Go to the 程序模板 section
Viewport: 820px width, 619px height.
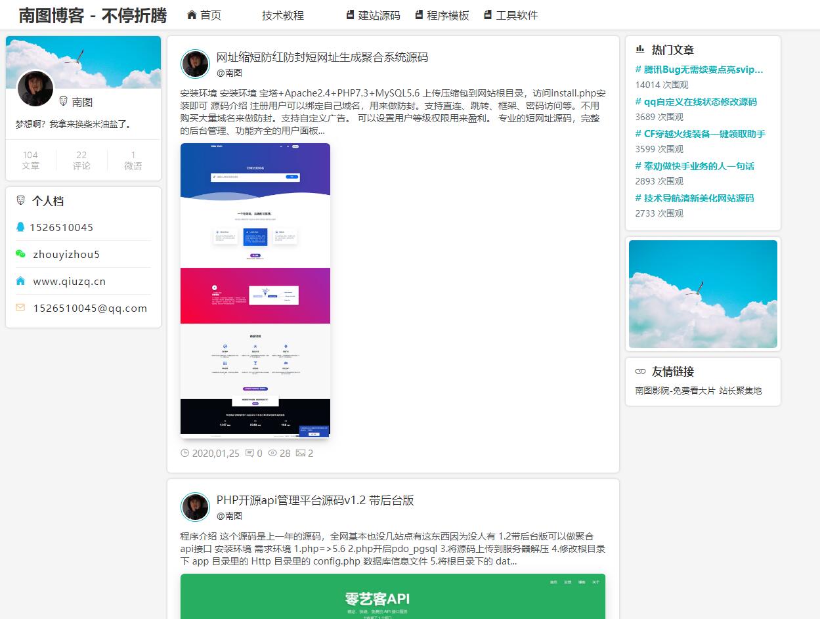pos(442,15)
